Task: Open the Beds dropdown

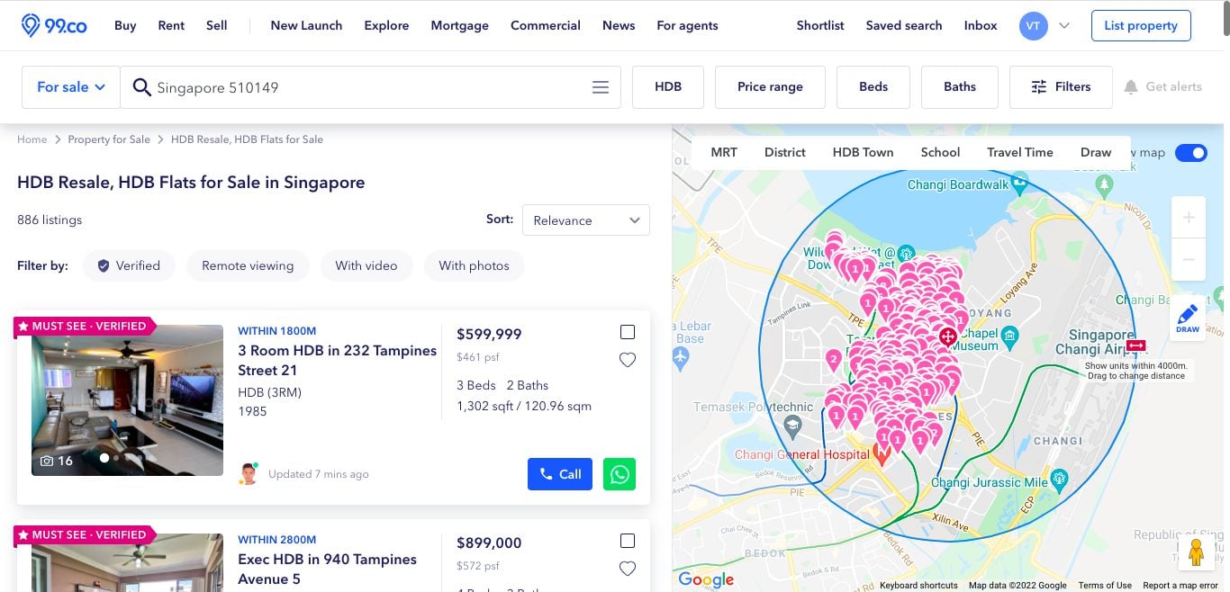Action: coord(873,87)
